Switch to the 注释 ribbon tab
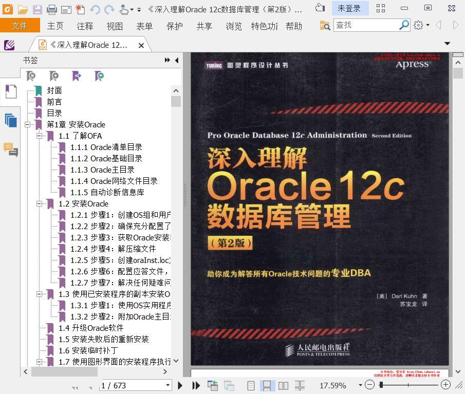465x394 pixels. tap(85, 26)
